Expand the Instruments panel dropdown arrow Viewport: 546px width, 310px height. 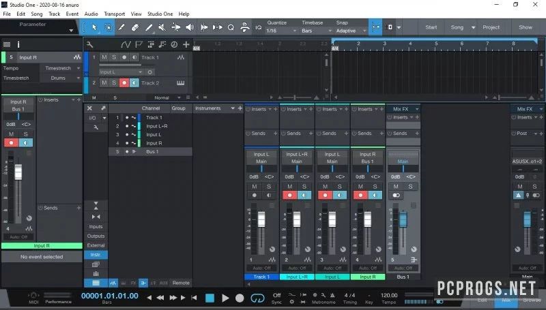coord(233,108)
